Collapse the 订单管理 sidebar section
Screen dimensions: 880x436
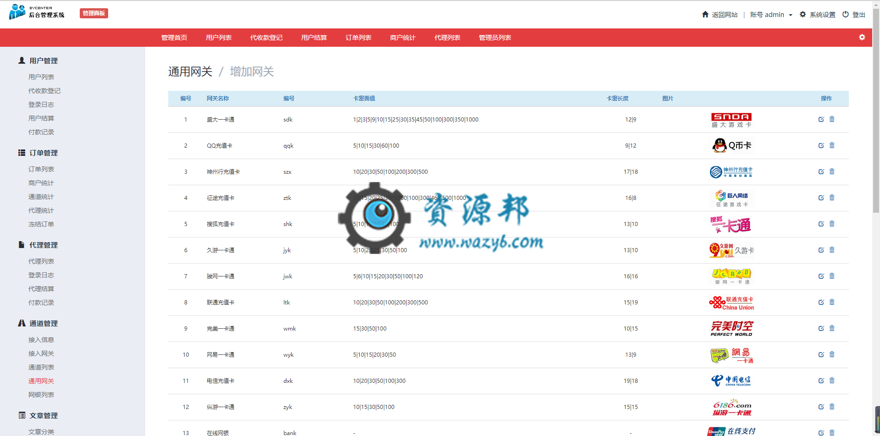pos(38,153)
